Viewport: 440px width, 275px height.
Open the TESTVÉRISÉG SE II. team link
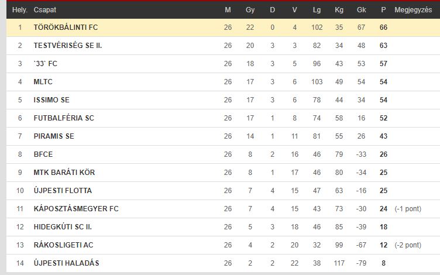coord(68,46)
